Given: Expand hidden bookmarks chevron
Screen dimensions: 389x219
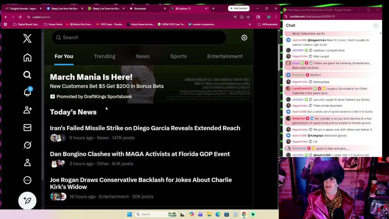Looking at the screenshot, I should [250, 24].
